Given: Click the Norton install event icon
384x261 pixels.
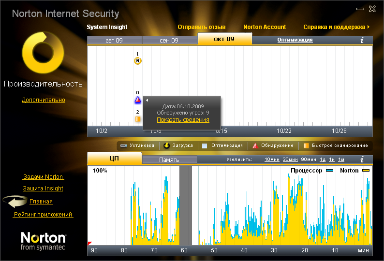Looking at the screenshot, I should [x=138, y=61].
